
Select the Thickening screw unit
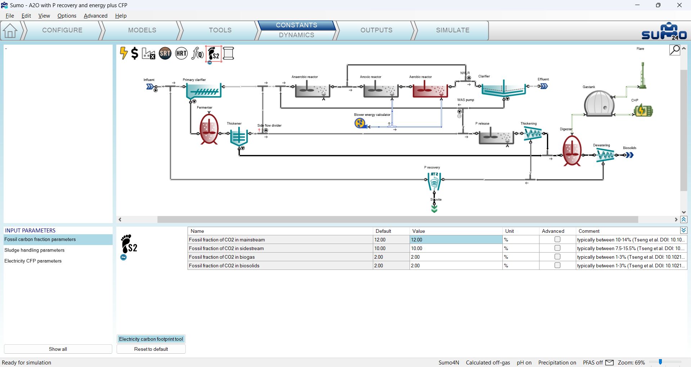pos(533,134)
